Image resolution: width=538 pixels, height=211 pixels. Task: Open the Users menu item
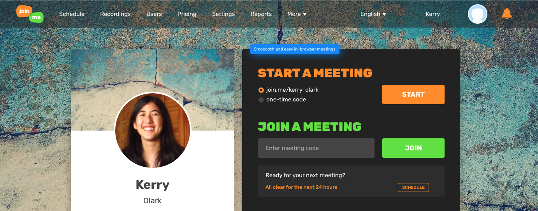154,14
